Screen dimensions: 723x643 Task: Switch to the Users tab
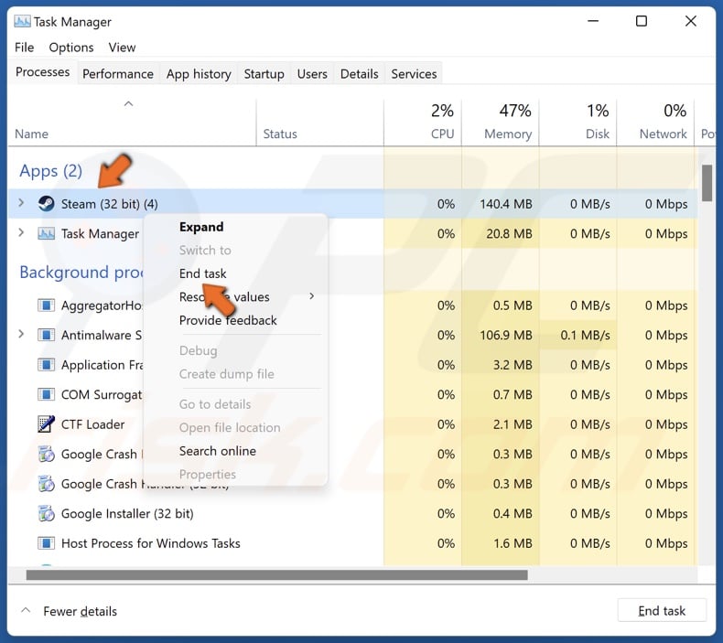click(x=312, y=74)
